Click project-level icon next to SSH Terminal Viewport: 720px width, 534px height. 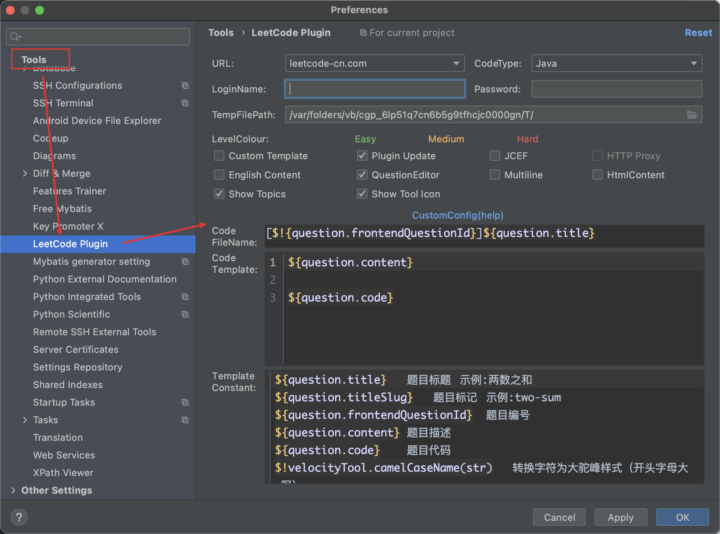click(185, 103)
